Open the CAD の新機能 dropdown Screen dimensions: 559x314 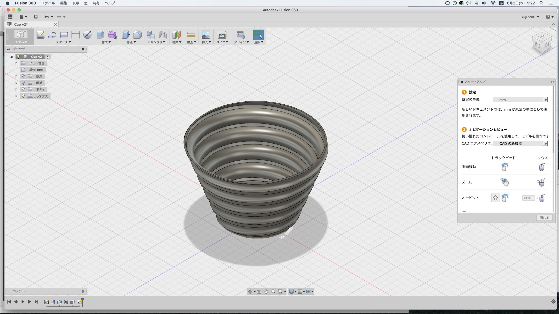[x=520, y=144]
